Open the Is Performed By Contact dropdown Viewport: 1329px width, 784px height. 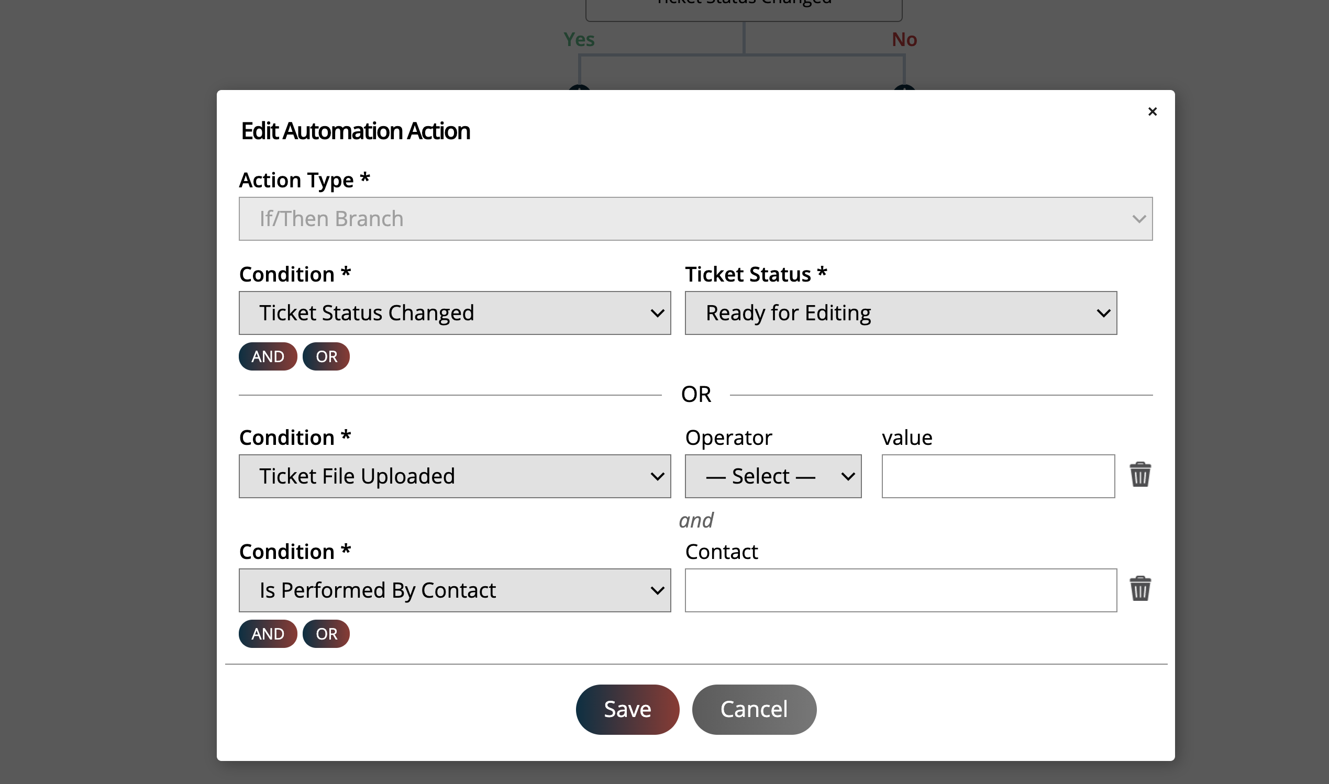point(455,590)
